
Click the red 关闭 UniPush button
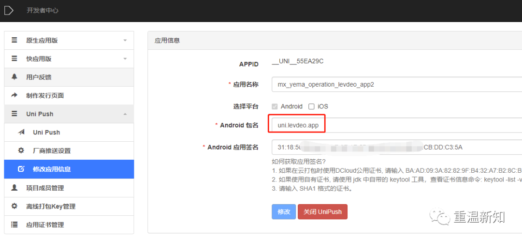tap(322, 211)
